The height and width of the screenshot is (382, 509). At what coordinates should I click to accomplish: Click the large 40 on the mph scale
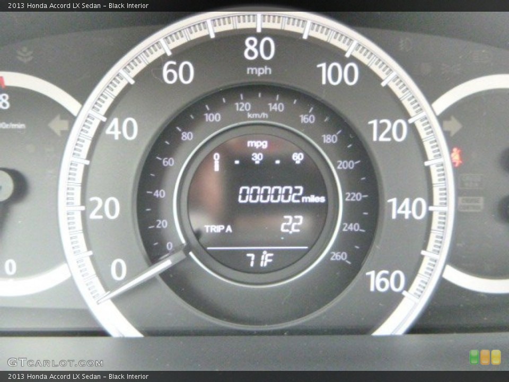point(122,128)
